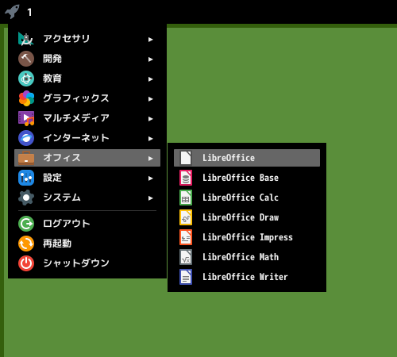Click the 設定 sliders icon

pos(26,178)
